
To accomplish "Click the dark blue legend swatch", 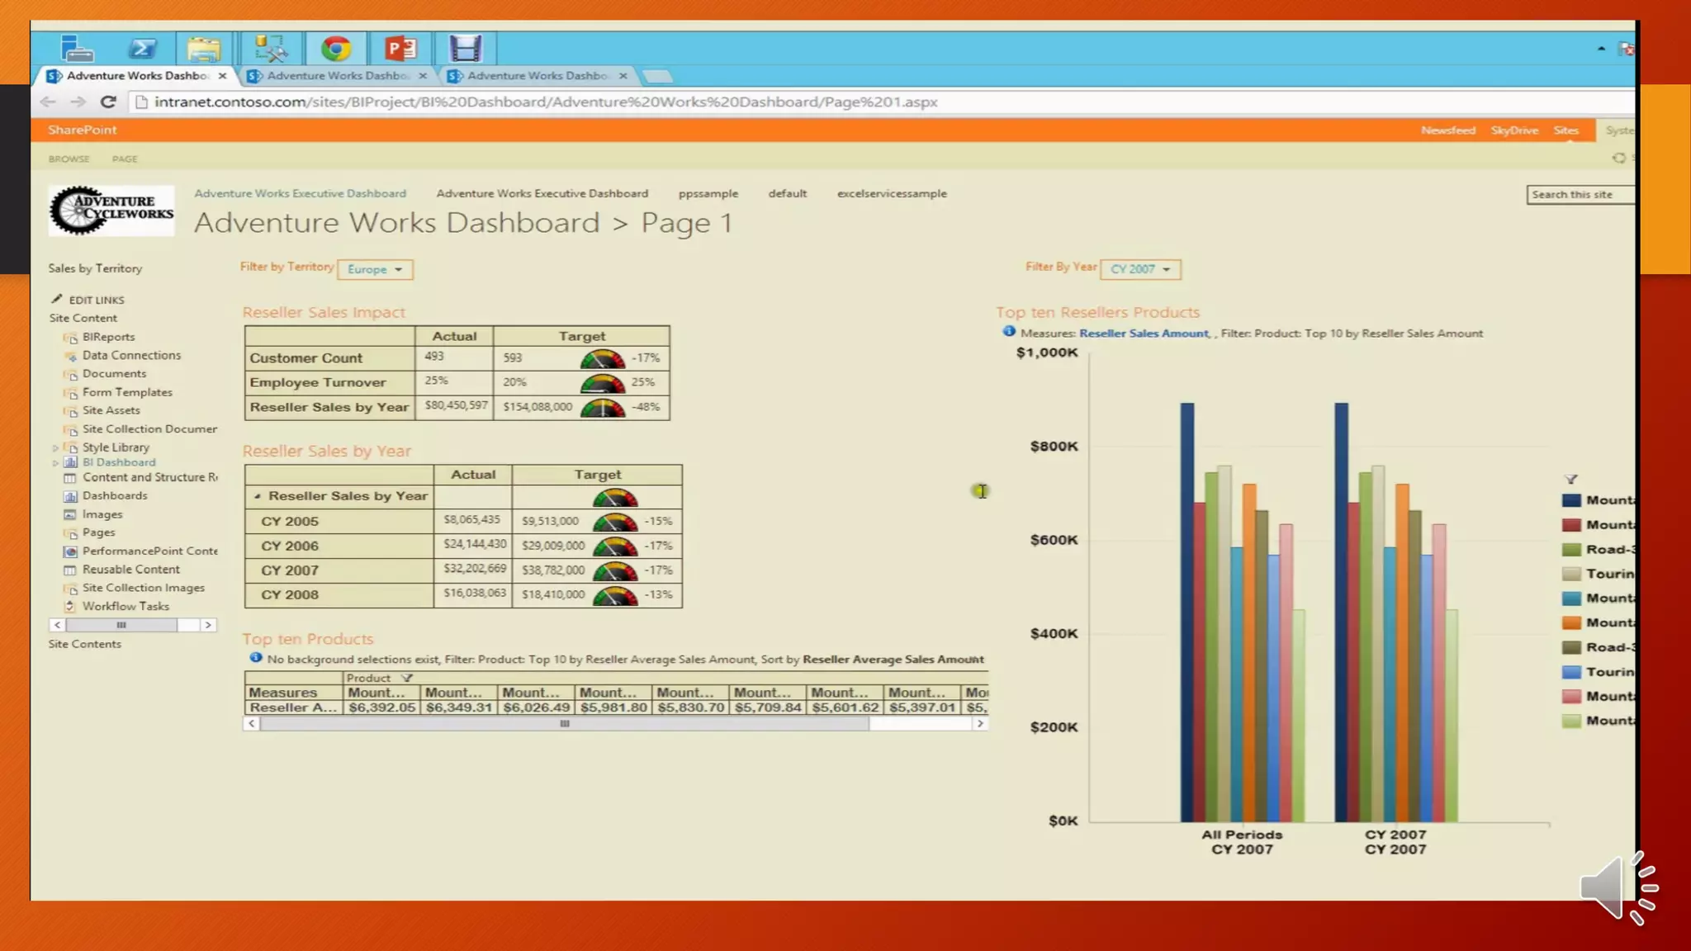I will pos(1571,500).
